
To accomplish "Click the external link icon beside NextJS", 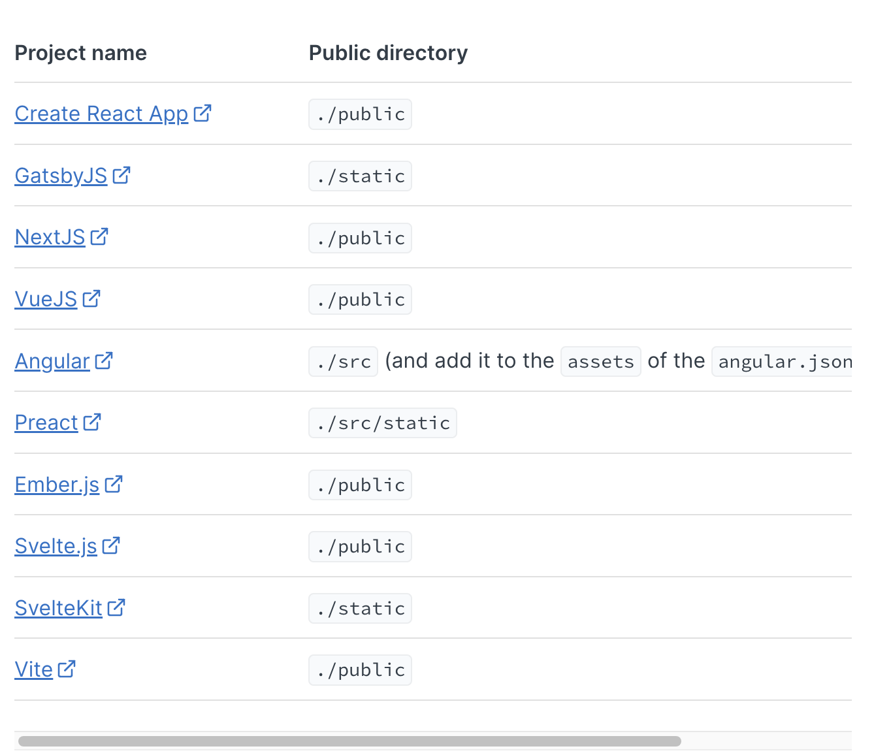I will click(x=99, y=235).
